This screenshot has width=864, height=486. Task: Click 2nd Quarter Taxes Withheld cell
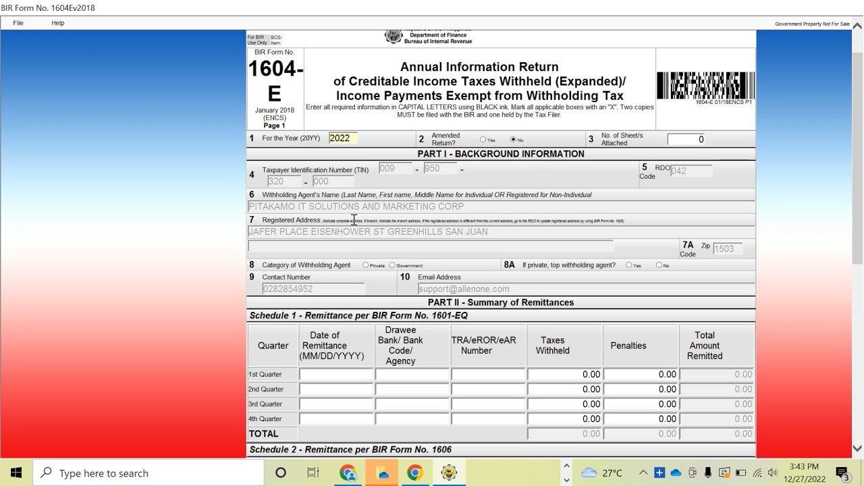coord(565,389)
